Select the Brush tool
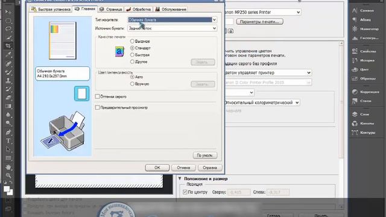 [x=8, y=72]
